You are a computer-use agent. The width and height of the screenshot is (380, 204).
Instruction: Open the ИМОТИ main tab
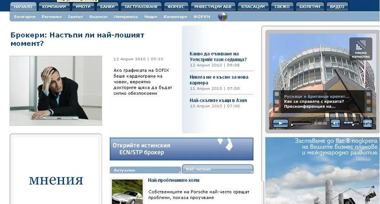click(83, 6)
